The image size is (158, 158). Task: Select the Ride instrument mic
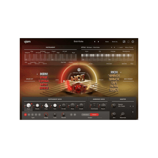tap(72, 106)
